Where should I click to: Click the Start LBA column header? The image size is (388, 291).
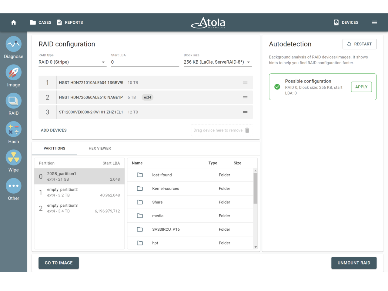coord(111,163)
